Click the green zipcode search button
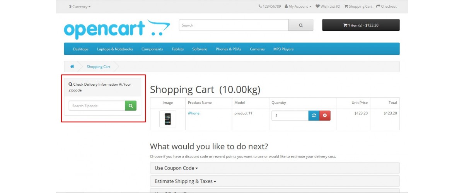464x193 pixels. [131, 106]
